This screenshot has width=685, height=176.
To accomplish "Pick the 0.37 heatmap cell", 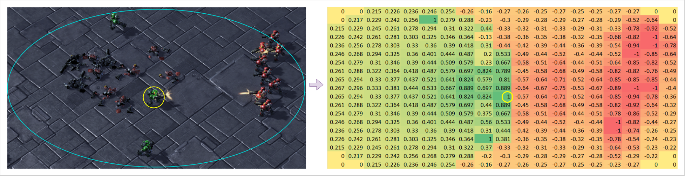I will point(484,148).
